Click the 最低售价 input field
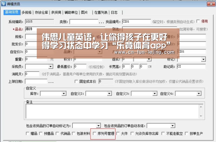Image resolution: width=216 pixels, height=142 pixels. (x=80, y=67)
